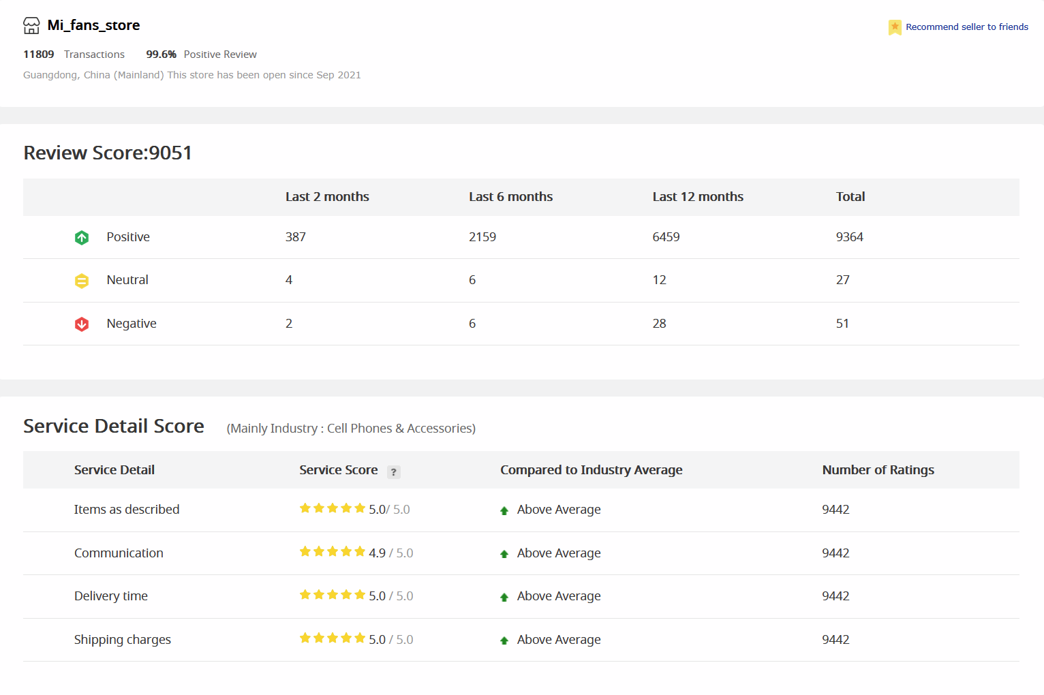The height and width of the screenshot is (695, 1044).
Task: Click the yellow star recommend icon
Action: pyautogui.click(x=894, y=27)
